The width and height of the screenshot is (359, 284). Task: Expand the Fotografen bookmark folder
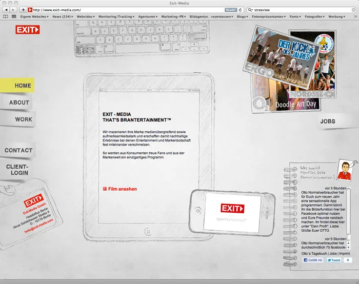point(314,16)
